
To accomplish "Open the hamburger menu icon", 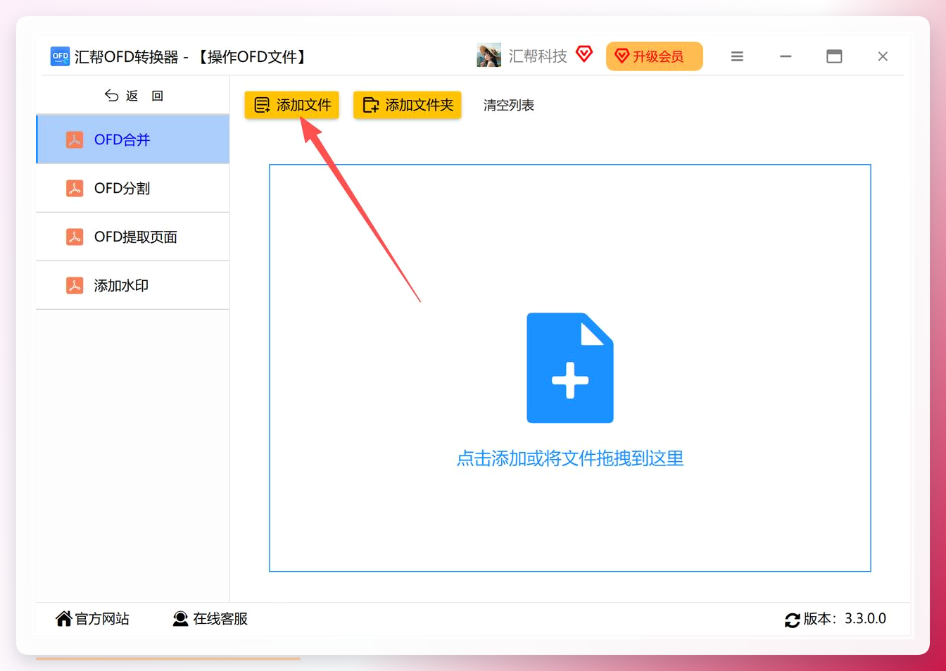I will [737, 56].
